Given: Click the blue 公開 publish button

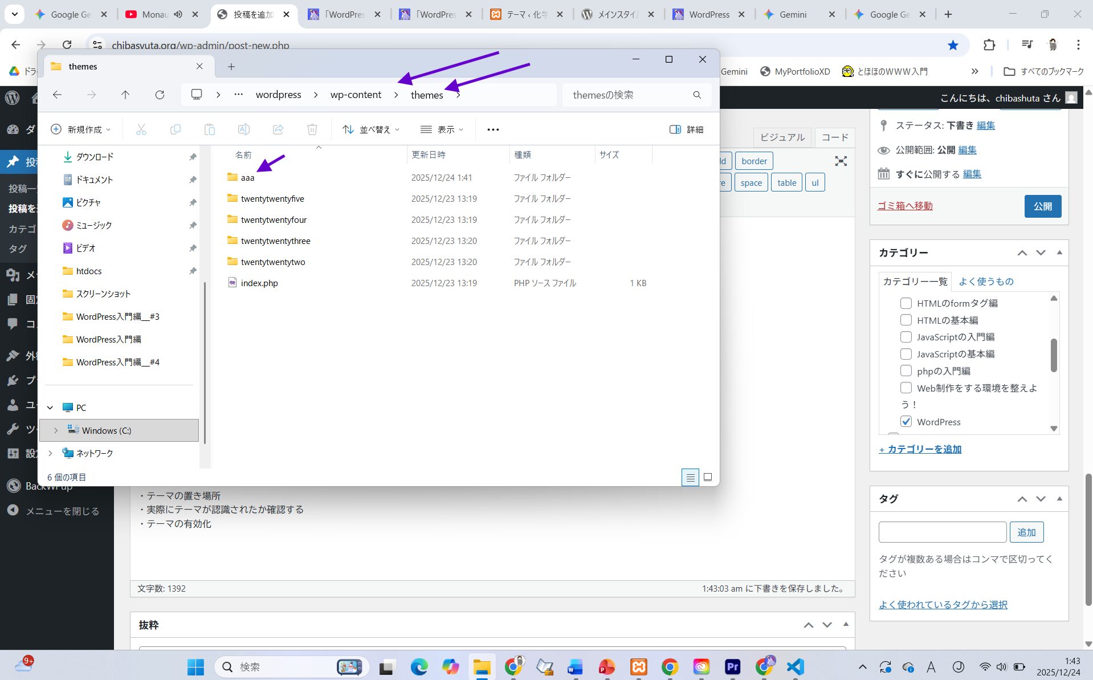Looking at the screenshot, I should click(x=1042, y=206).
